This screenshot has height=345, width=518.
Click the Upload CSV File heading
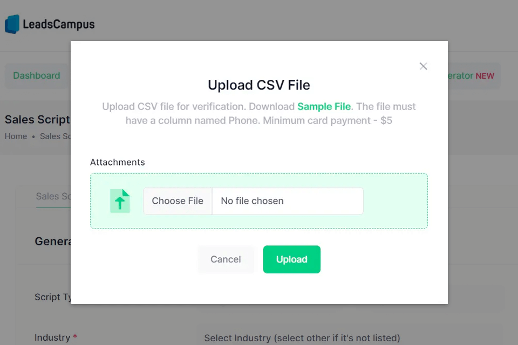click(259, 85)
